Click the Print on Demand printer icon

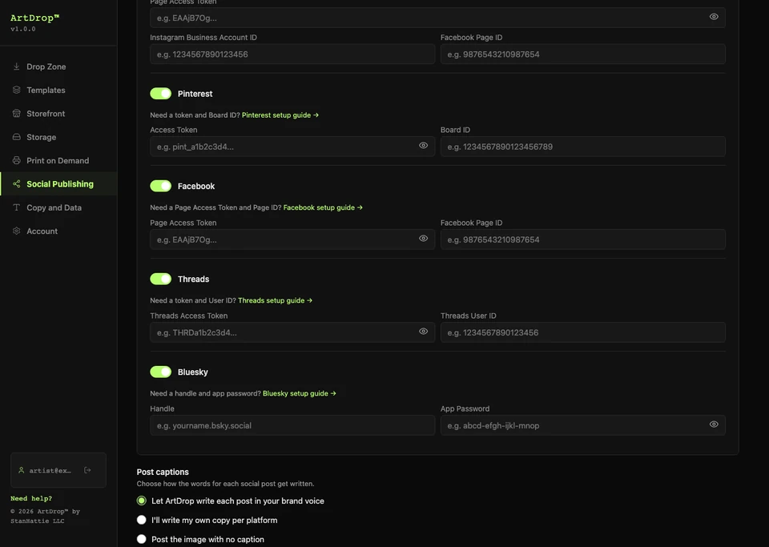(x=16, y=160)
